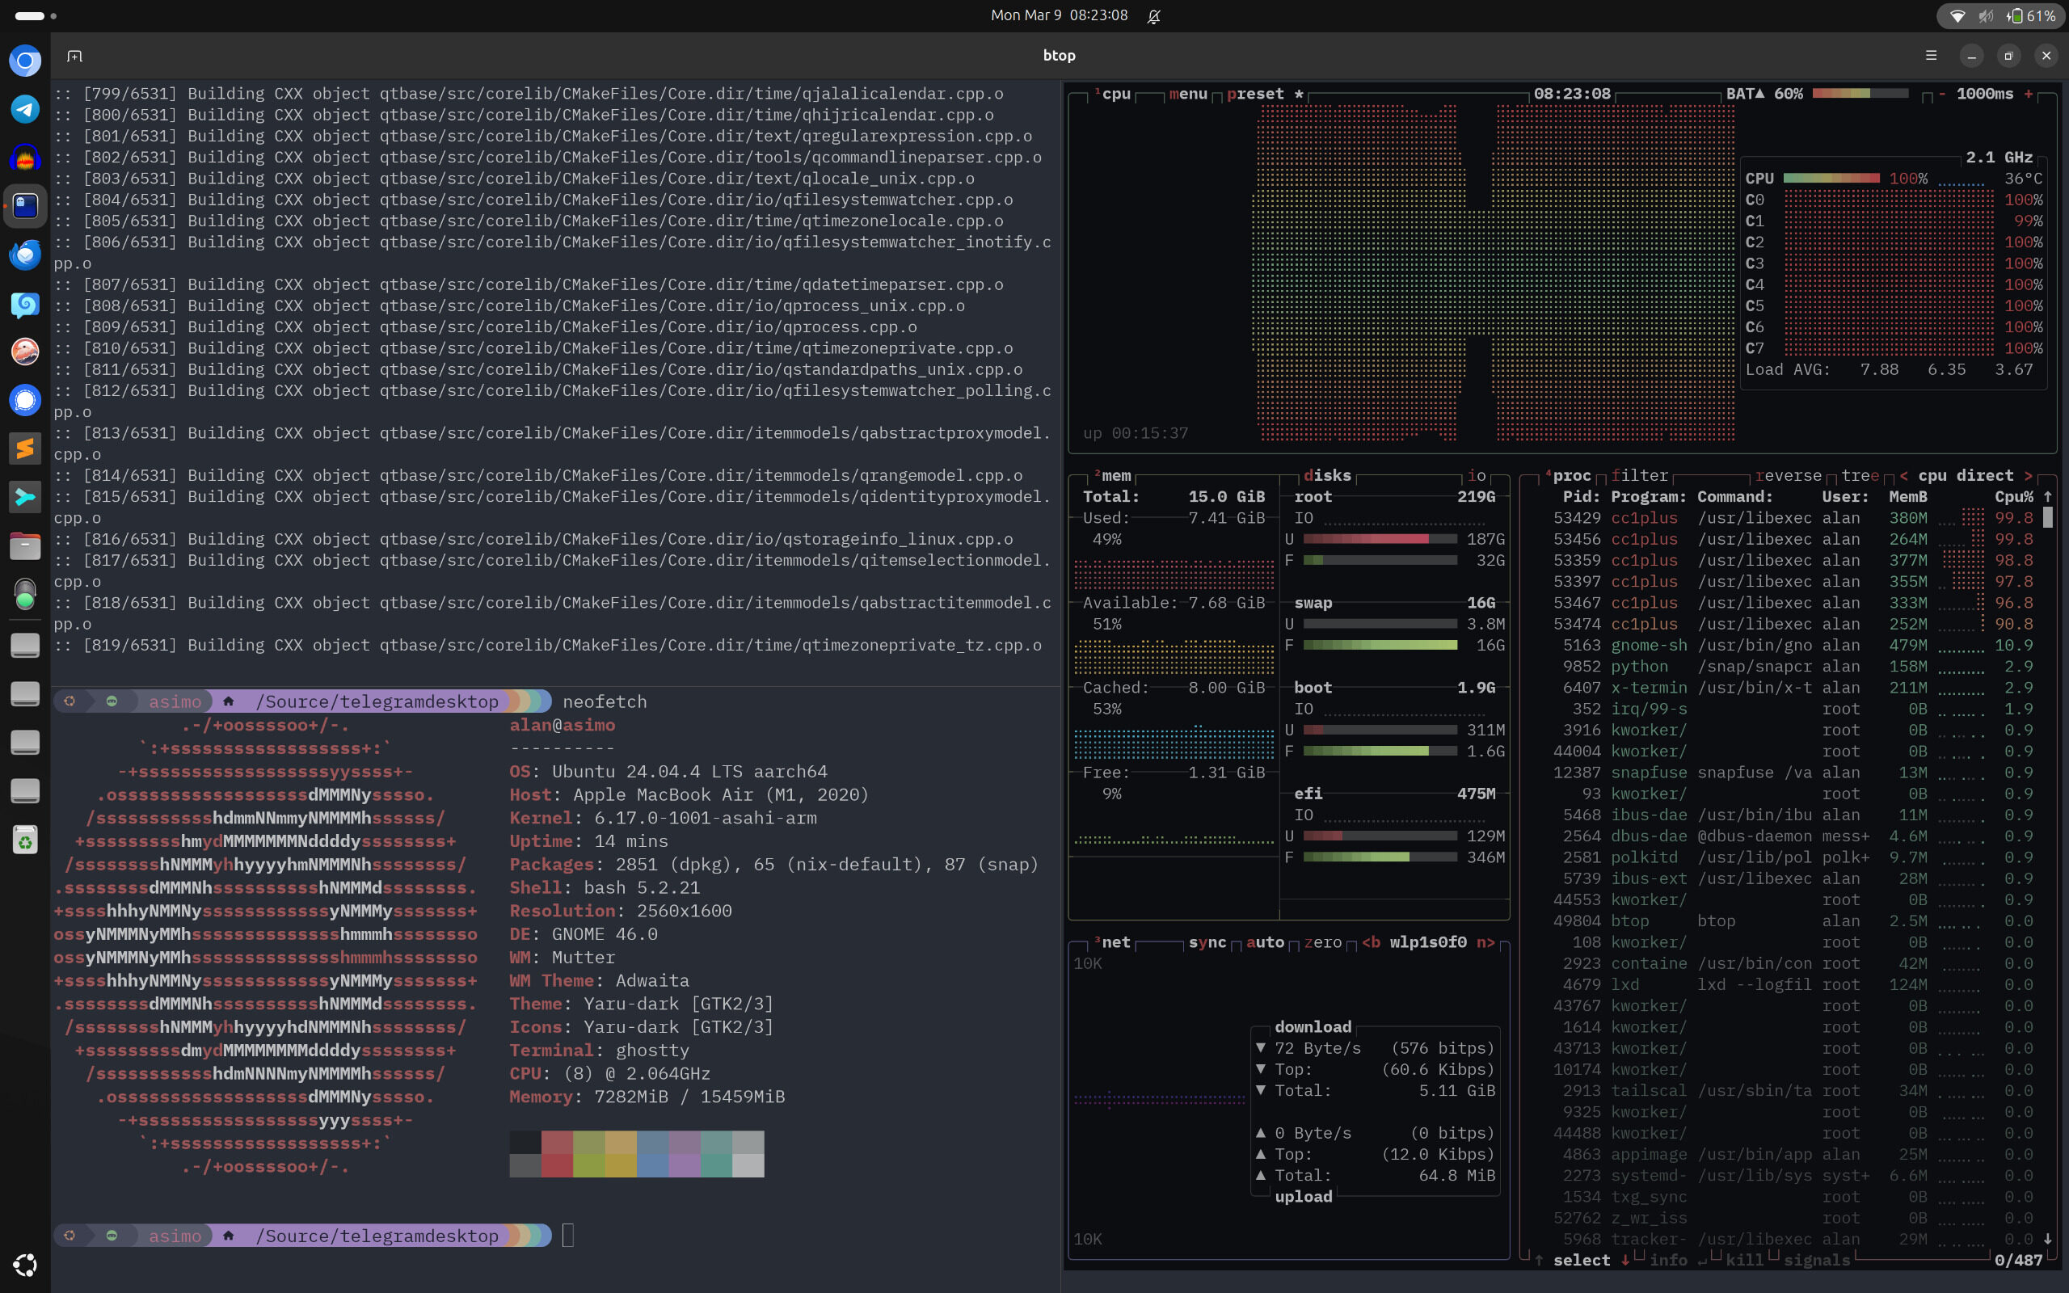This screenshot has width=2069, height=1293.
Task: Click the preset option in btop
Action: 1255,94
